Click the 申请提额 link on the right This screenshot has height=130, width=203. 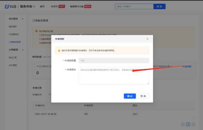coord(187,66)
